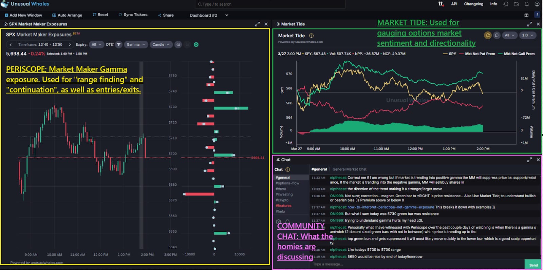Image resolution: width=543 pixels, height=270 pixels.
Task: Select the #help chat channel
Action: point(280,211)
